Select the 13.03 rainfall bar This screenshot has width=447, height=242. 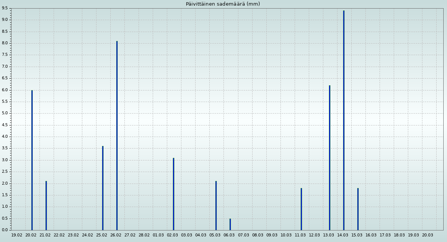[330, 157]
